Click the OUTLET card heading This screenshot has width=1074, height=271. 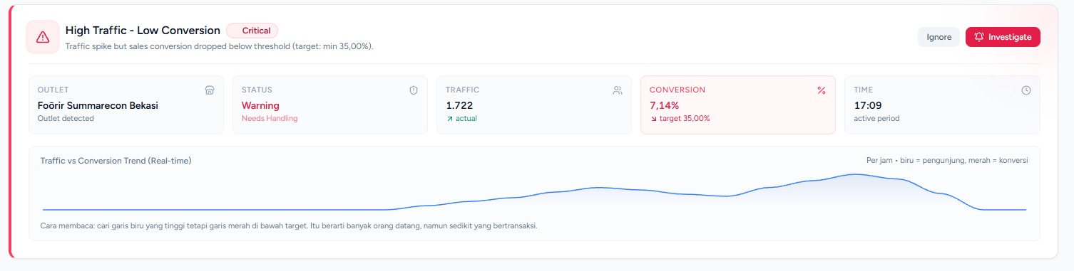pyautogui.click(x=53, y=90)
